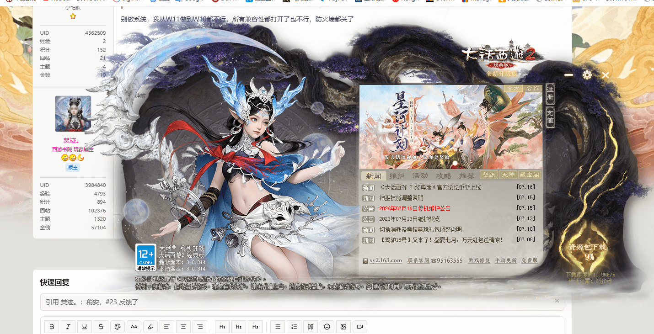Insert a numbered list

click(x=294, y=327)
